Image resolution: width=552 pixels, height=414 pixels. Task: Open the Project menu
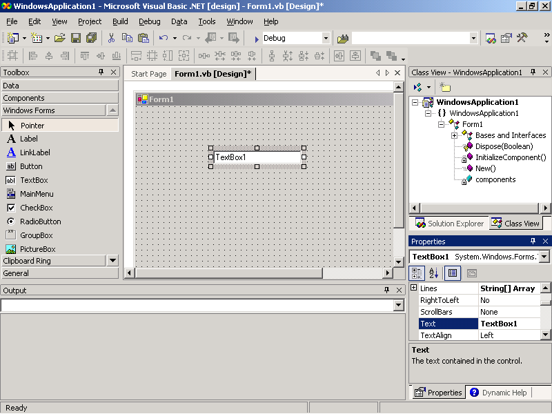[x=90, y=21]
